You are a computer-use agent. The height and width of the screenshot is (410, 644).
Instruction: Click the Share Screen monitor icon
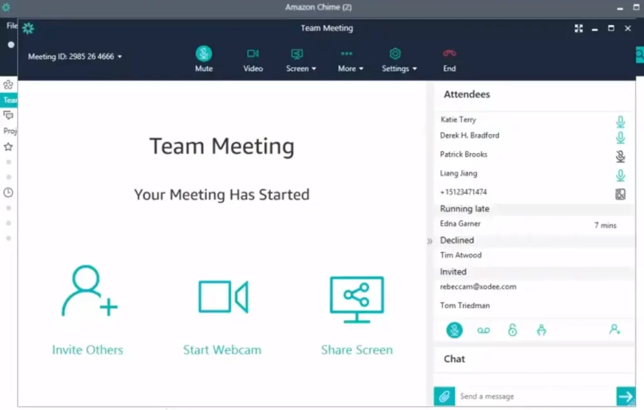(x=357, y=299)
